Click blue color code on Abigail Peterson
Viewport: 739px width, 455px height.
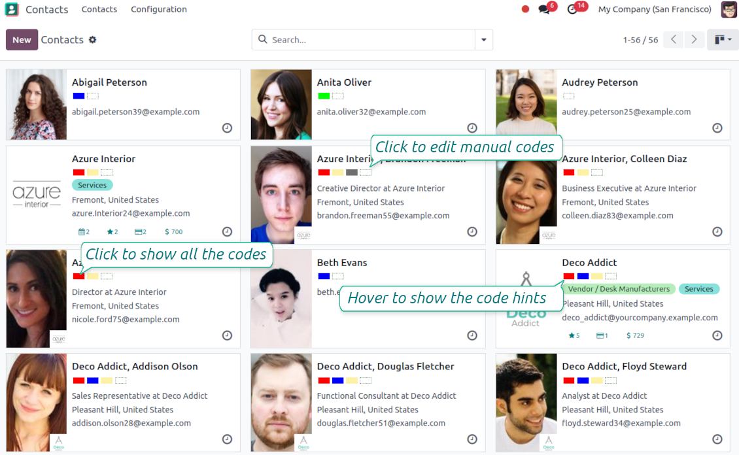click(78, 96)
